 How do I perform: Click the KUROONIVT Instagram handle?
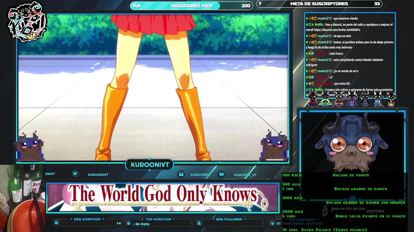click(x=201, y=175)
